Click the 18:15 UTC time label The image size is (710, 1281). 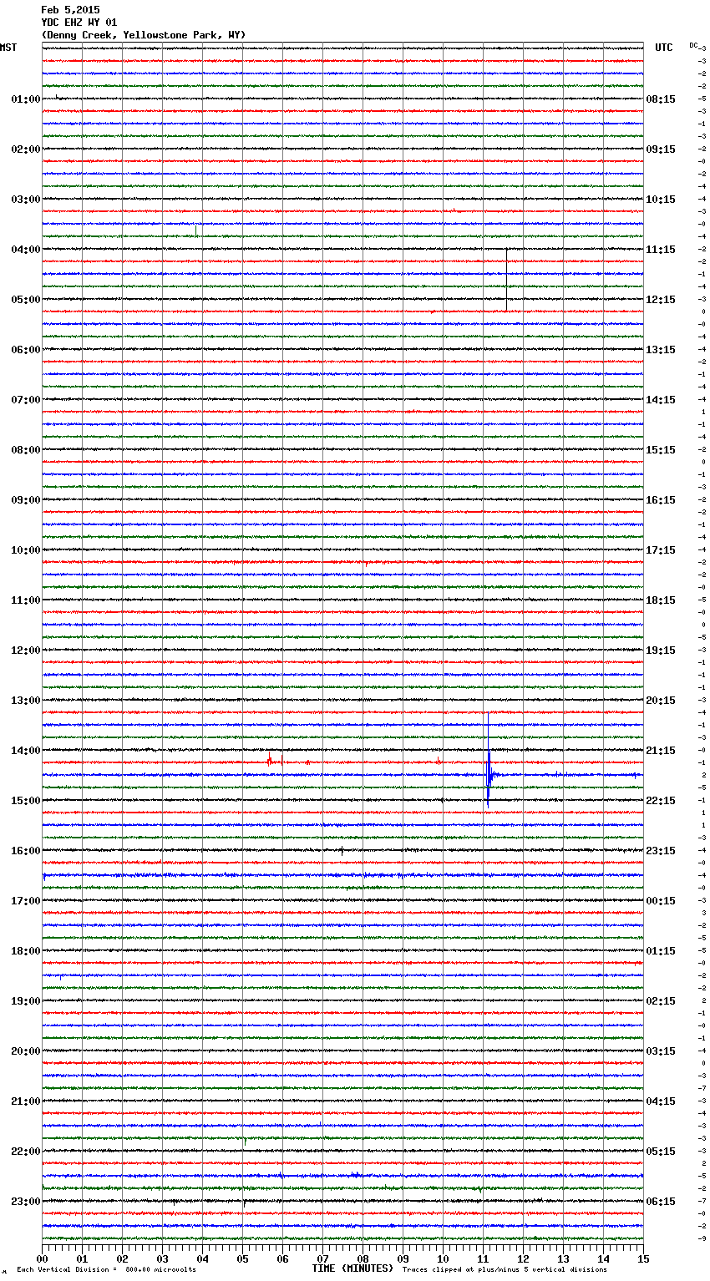[x=661, y=600]
